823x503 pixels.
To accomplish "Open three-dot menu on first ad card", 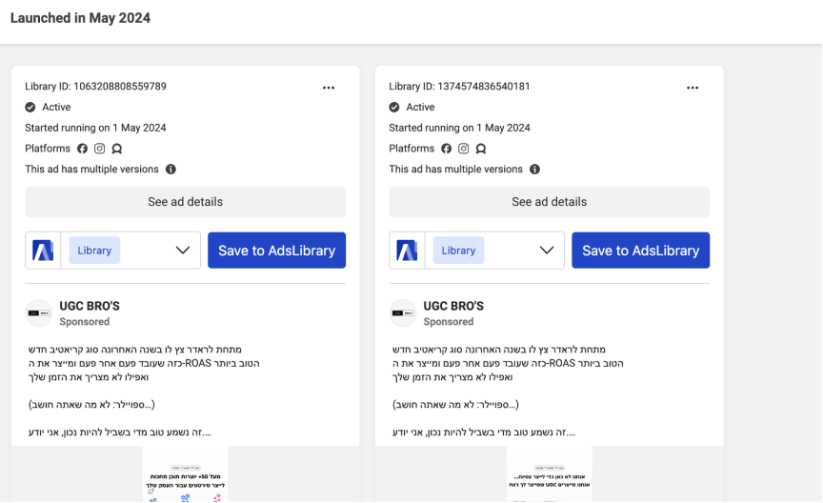I will (x=329, y=88).
